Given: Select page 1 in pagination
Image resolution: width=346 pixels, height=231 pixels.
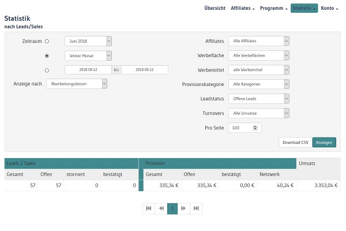Looking at the screenshot, I should tap(172, 208).
